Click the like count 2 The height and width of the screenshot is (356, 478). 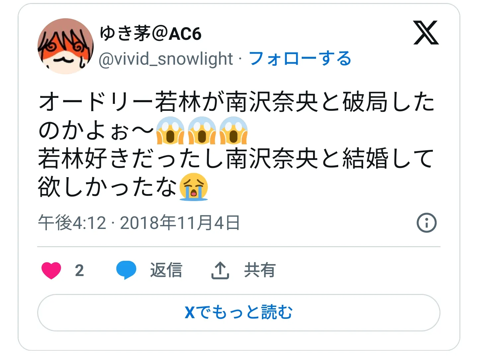click(79, 270)
